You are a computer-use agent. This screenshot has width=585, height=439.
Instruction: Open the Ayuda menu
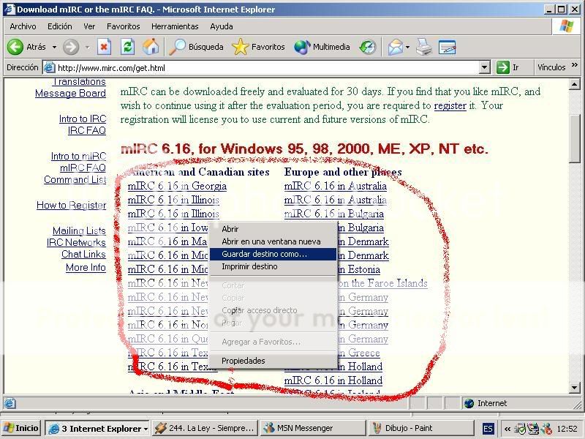coord(222,26)
